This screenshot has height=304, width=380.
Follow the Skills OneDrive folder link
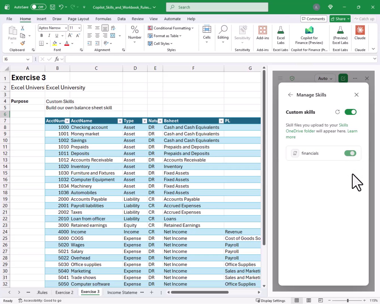tap(317, 128)
